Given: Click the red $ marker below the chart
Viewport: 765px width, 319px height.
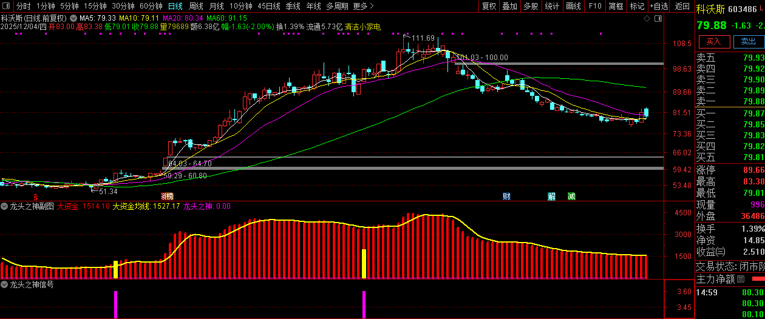Looking at the screenshot, I should (x=36, y=196).
